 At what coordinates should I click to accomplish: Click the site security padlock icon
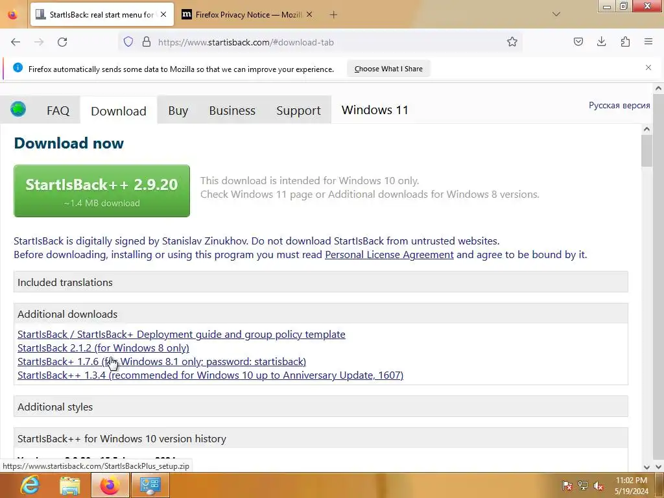pos(147,41)
